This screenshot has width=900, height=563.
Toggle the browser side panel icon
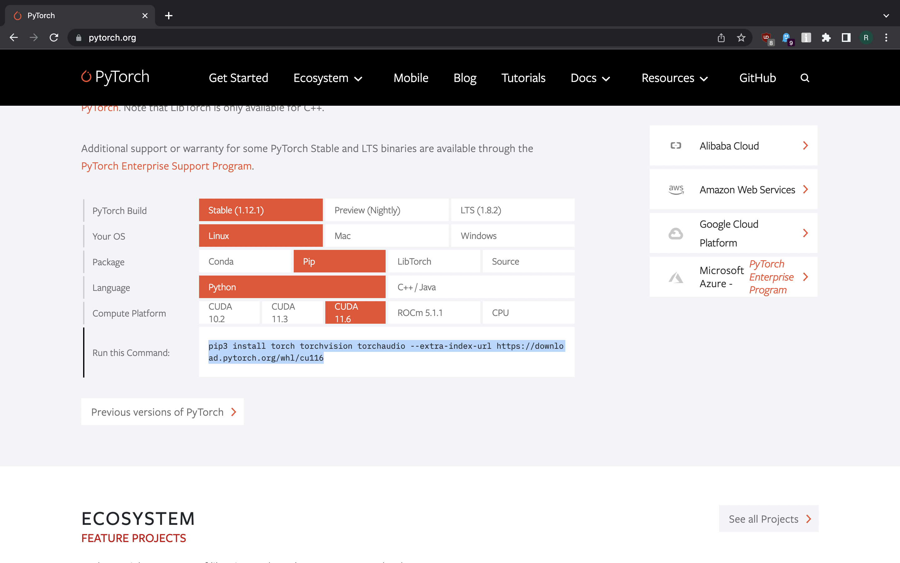[846, 38]
